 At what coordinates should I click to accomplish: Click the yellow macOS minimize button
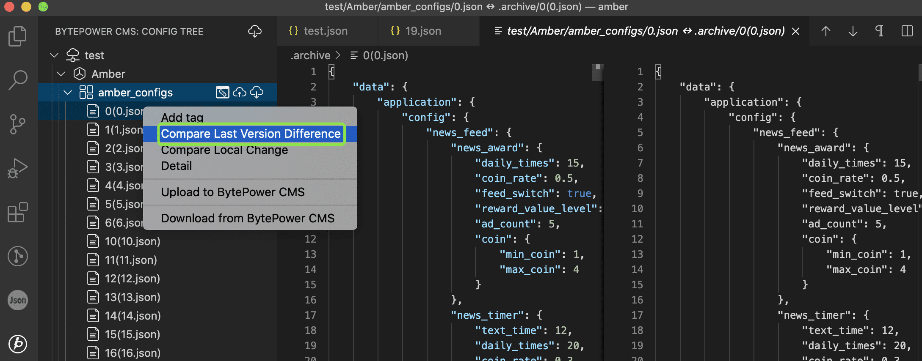[26, 7]
